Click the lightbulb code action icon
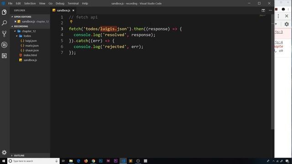The height and width of the screenshot is (164, 292). pos(71,22)
